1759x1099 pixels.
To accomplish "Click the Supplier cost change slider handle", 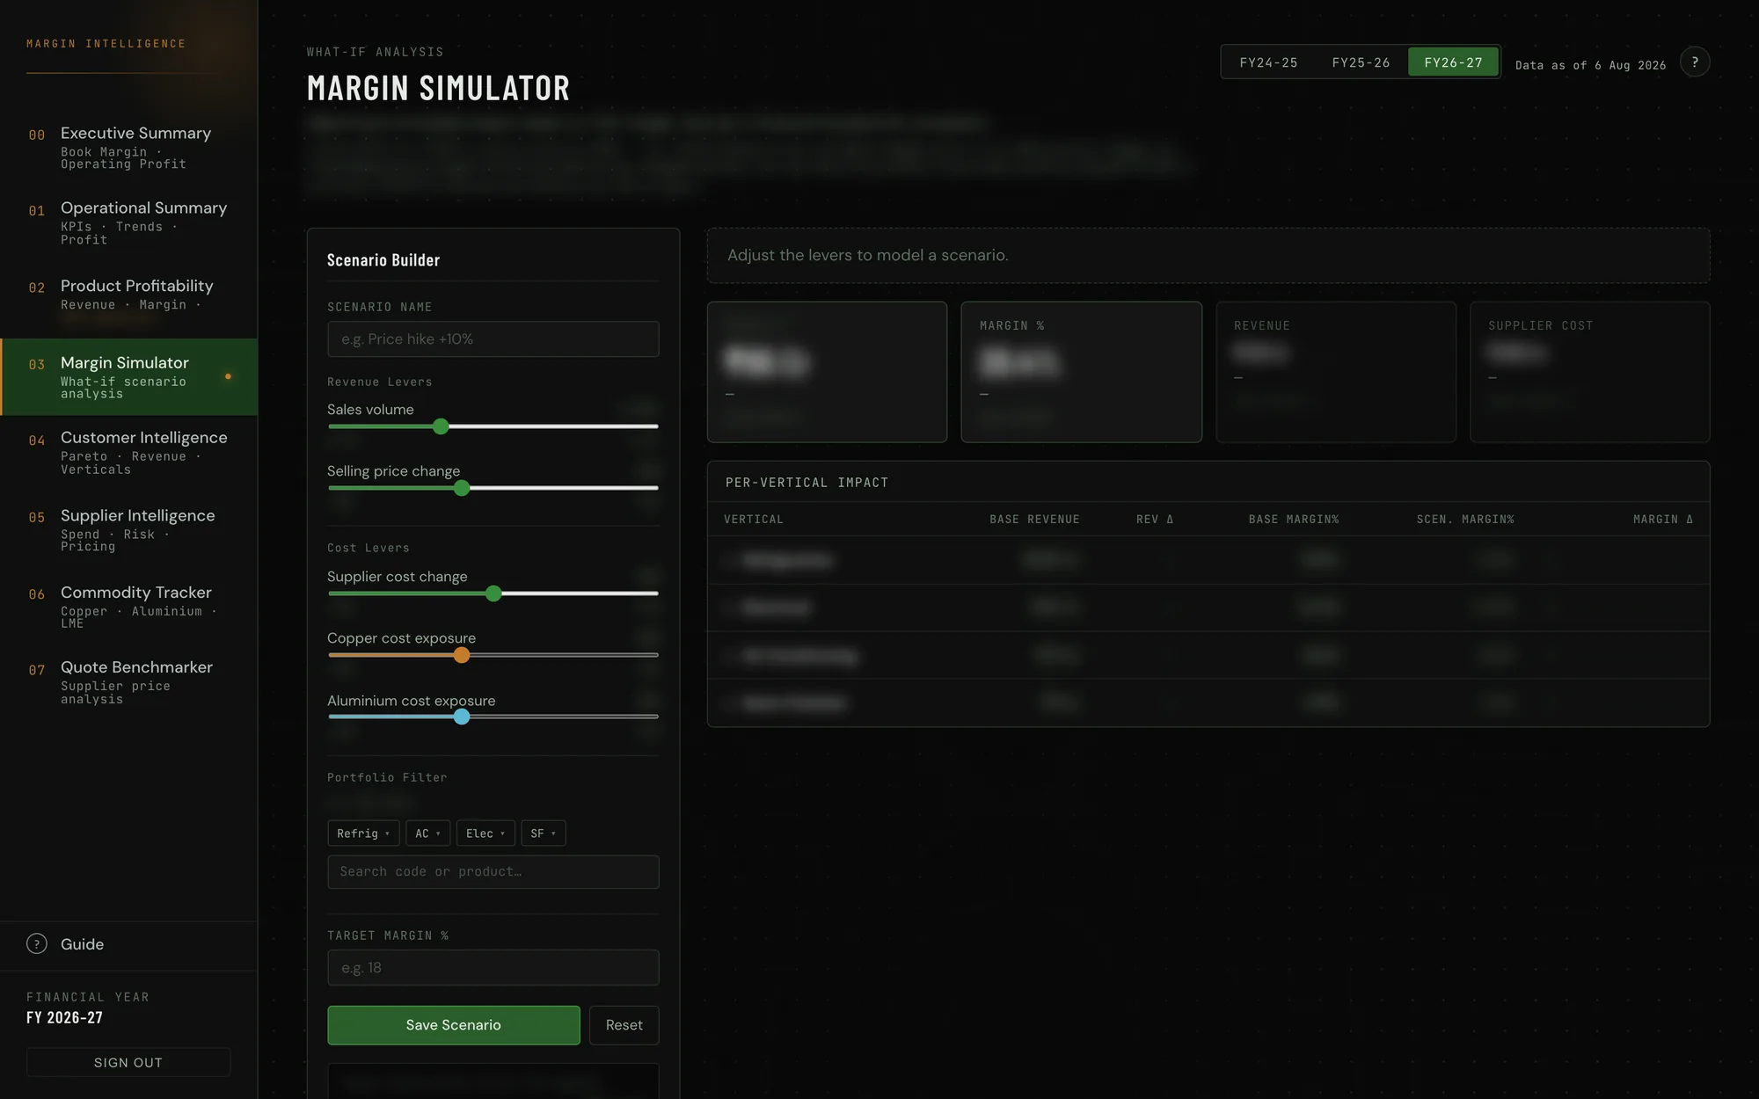I will point(493,593).
